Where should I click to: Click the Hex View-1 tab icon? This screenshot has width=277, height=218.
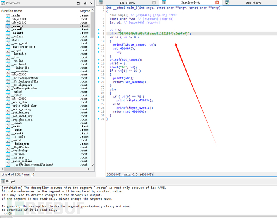pos(228,3)
